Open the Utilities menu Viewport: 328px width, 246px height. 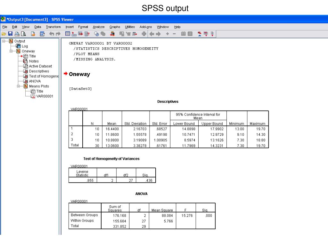point(130,27)
